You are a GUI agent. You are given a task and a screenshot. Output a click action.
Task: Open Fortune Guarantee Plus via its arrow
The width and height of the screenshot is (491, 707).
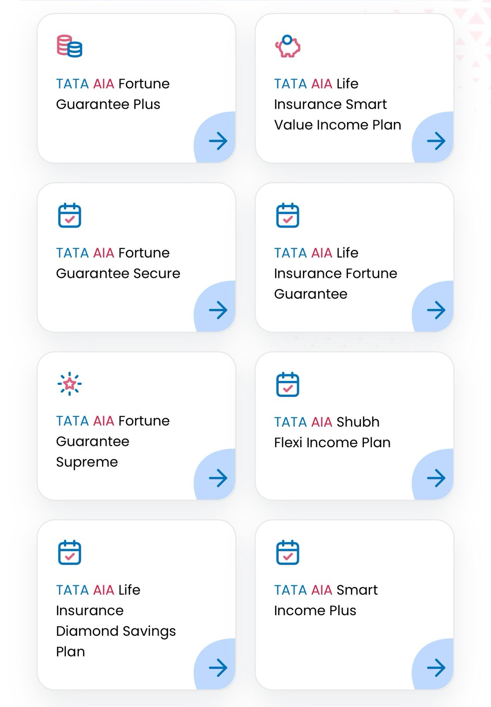click(218, 141)
